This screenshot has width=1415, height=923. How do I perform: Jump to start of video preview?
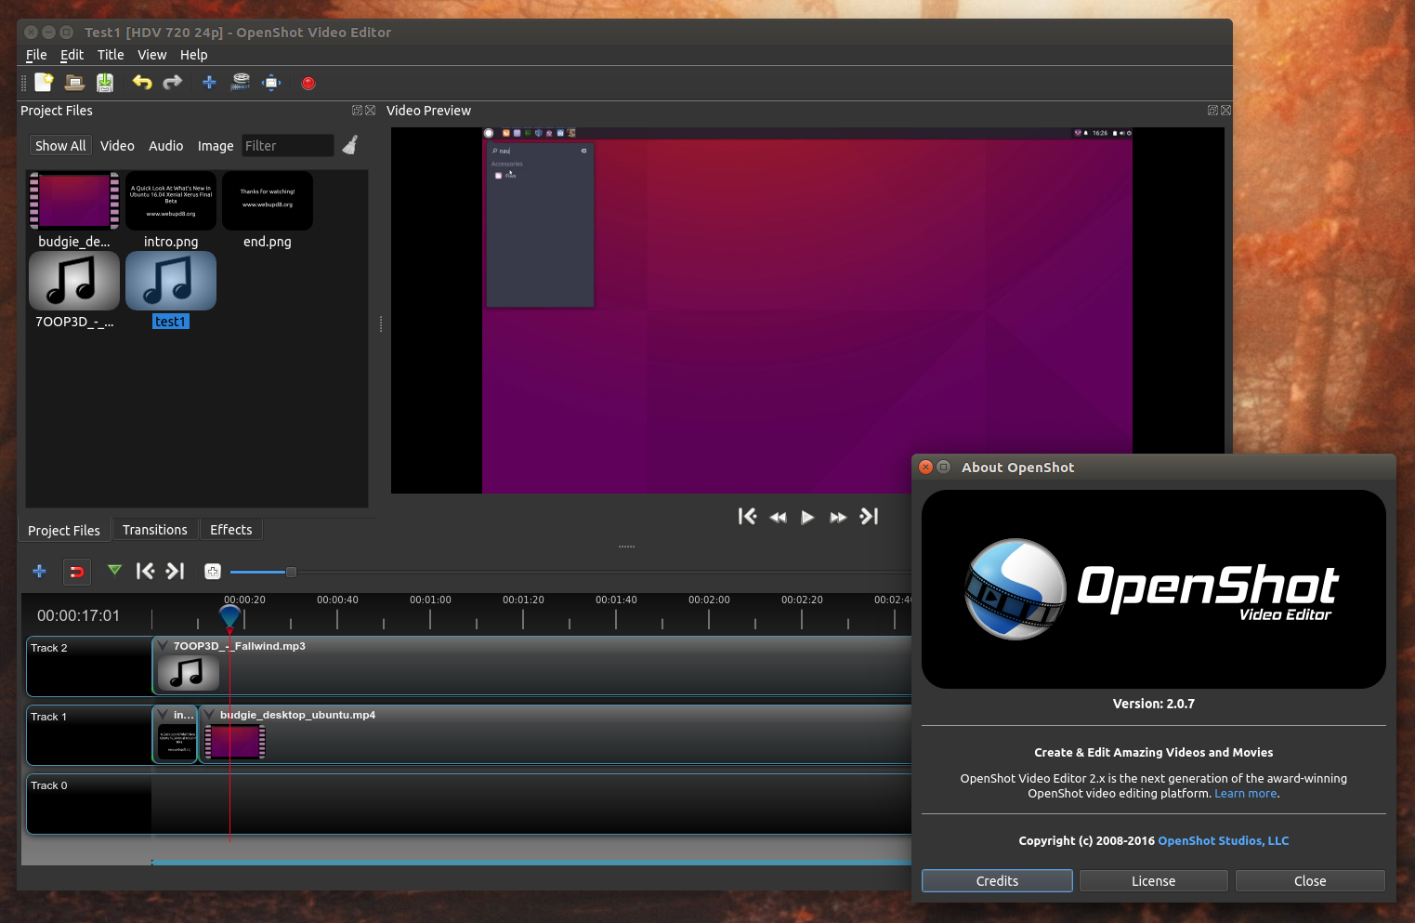click(747, 516)
